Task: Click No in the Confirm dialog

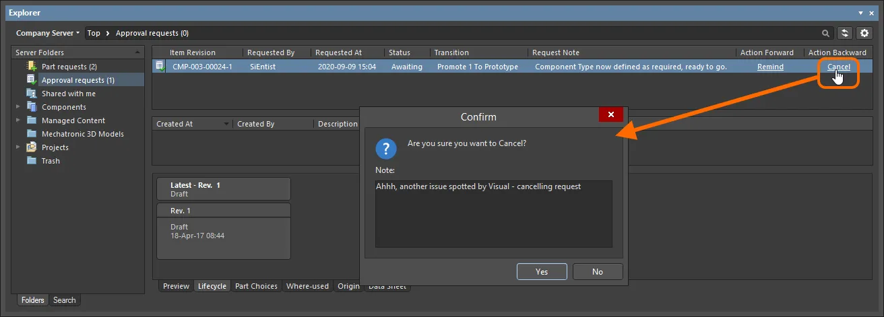Action: pos(598,272)
